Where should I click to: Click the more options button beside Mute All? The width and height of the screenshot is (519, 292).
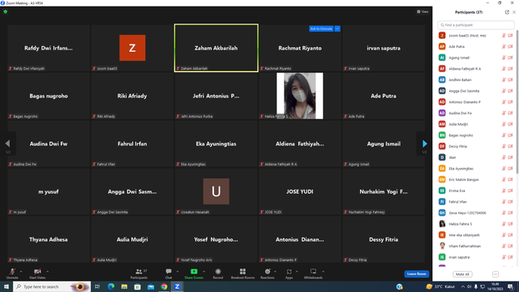495,274
